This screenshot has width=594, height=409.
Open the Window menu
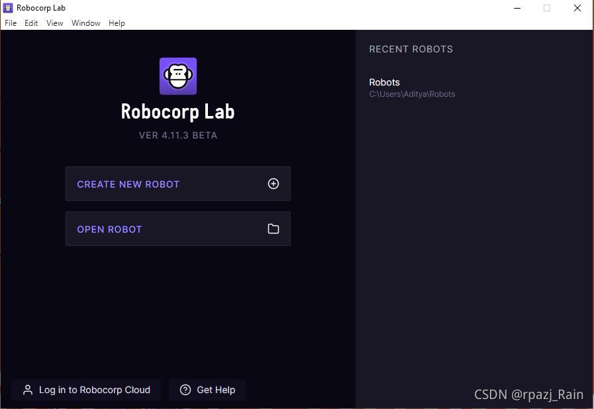pyautogui.click(x=86, y=23)
